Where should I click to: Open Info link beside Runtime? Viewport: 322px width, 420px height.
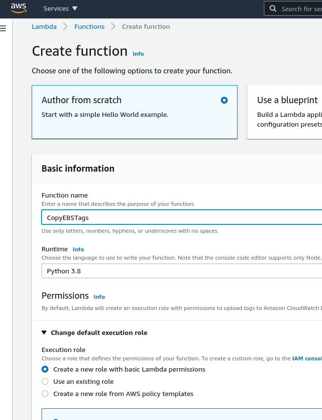pos(78,249)
